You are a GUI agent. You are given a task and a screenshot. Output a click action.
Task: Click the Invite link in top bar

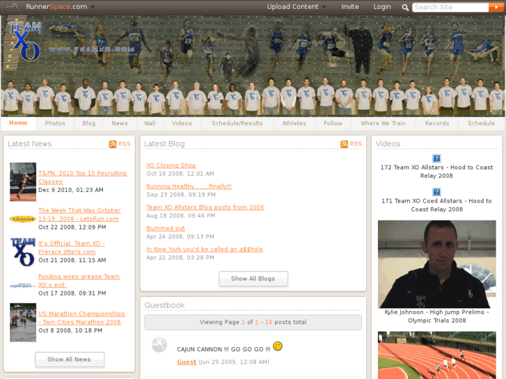tap(350, 7)
